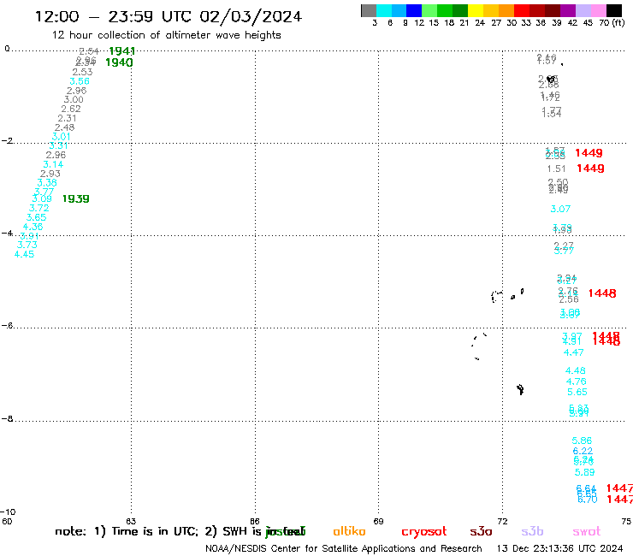
Task: Click the '13 Dec 23:13:36 UTC 2024' timestamp
Action: click(x=559, y=549)
